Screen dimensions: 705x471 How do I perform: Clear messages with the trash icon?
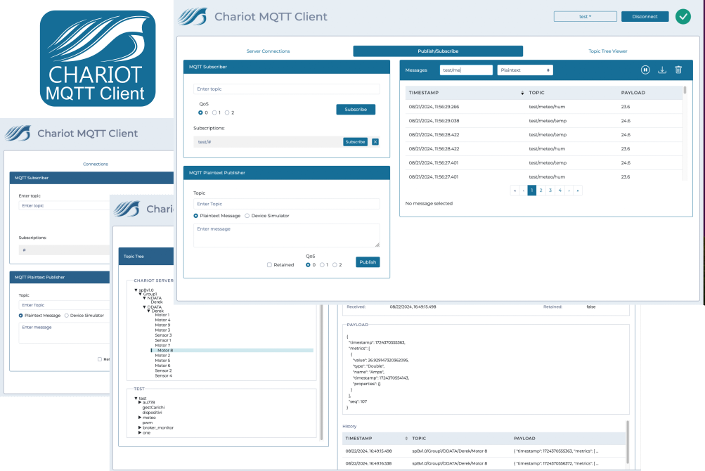coord(678,70)
